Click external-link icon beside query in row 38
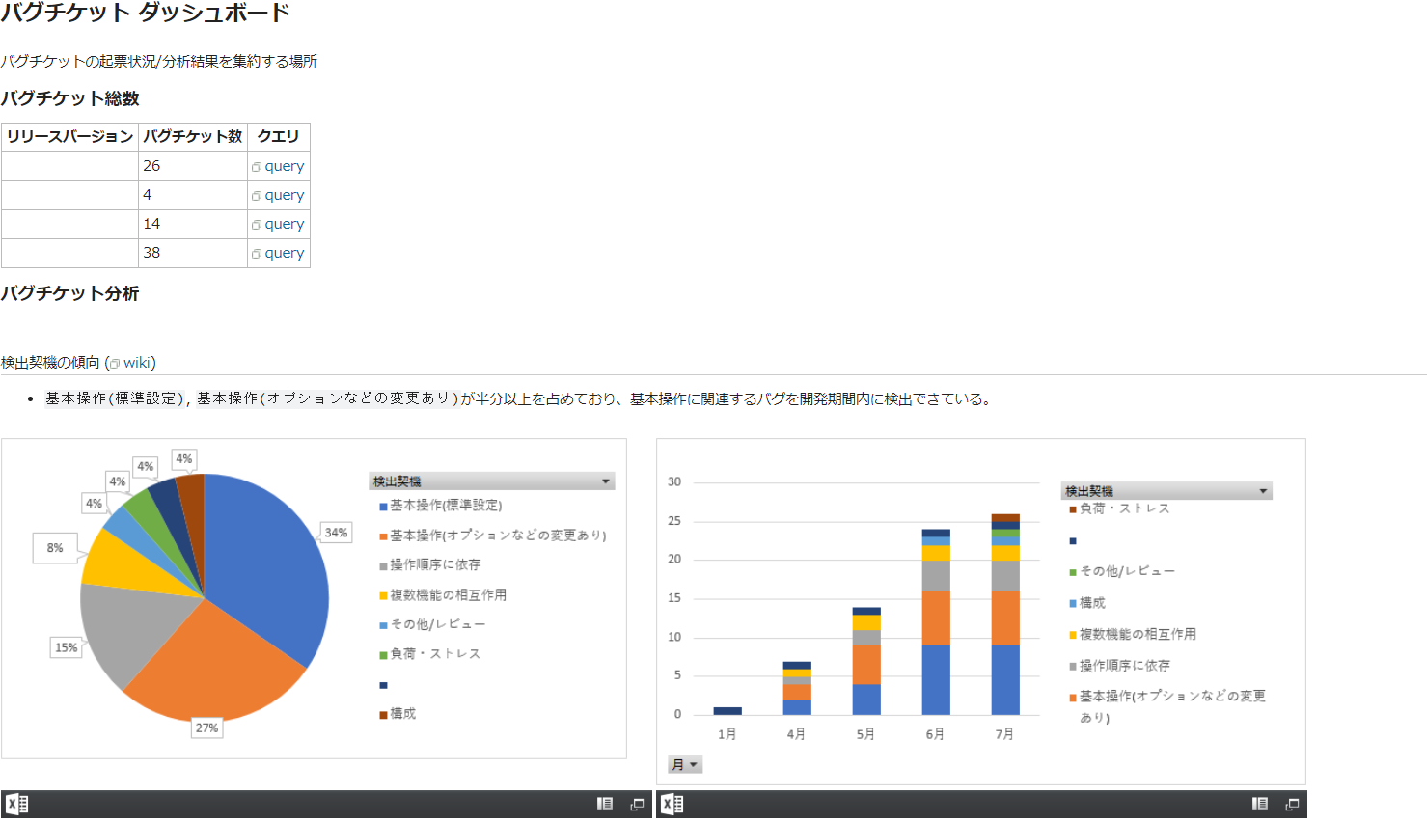 pyautogui.click(x=257, y=254)
